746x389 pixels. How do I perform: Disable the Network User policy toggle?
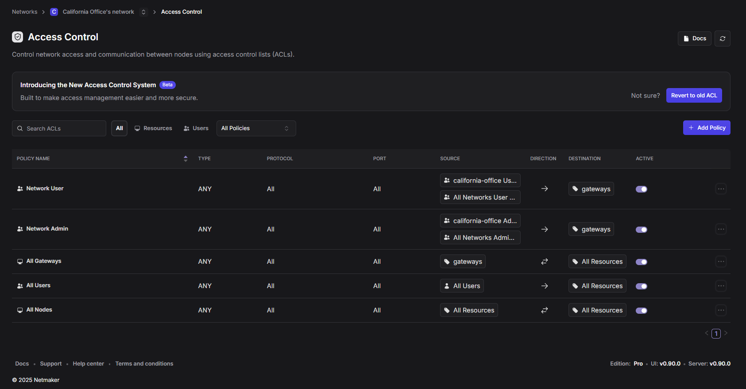coord(642,189)
